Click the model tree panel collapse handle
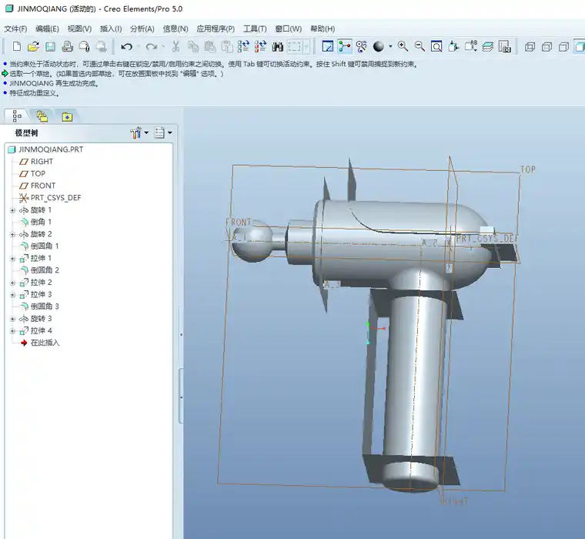 181,396
